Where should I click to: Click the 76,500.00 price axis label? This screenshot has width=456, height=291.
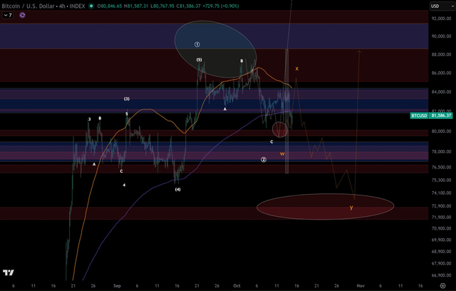(x=442, y=168)
